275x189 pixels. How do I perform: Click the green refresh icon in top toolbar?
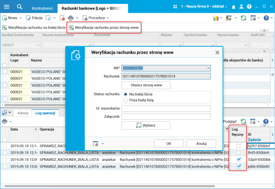point(243,18)
